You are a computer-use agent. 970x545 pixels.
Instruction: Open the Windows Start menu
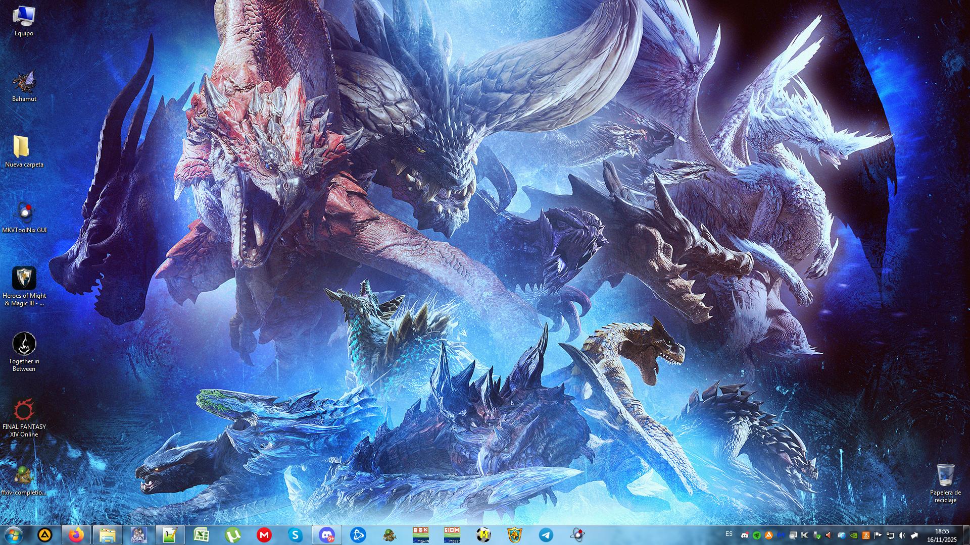point(14,534)
